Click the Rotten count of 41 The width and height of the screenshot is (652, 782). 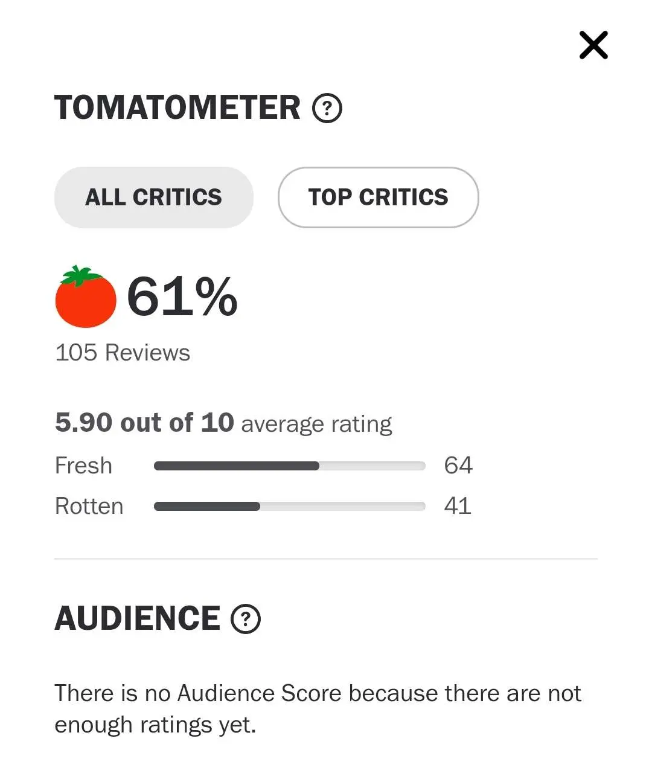(458, 506)
